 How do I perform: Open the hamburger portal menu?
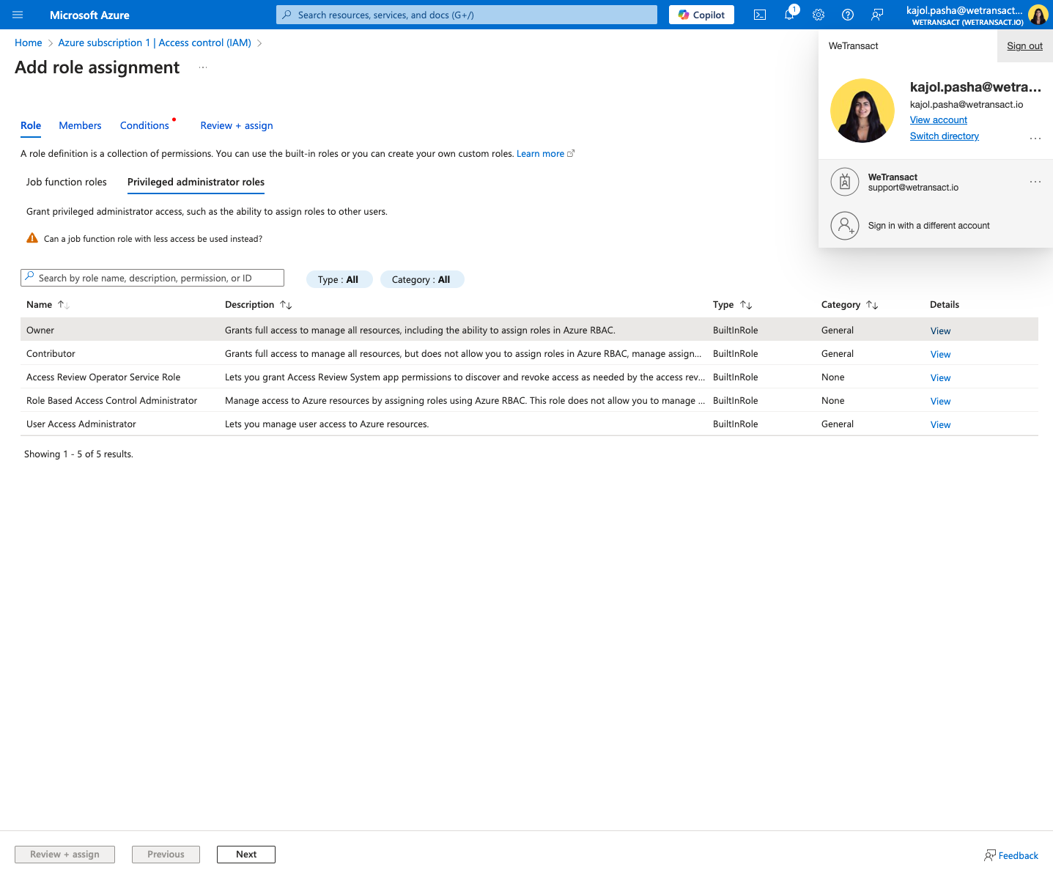[x=18, y=15]
